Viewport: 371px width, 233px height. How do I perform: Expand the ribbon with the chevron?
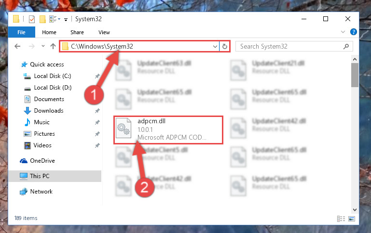click(343, 32)
